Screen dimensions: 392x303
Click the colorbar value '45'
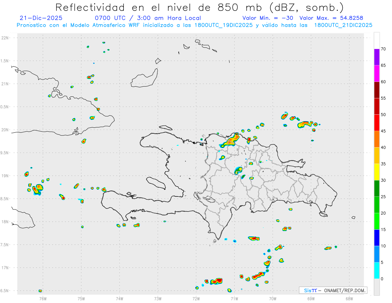[x=383, y=131]
